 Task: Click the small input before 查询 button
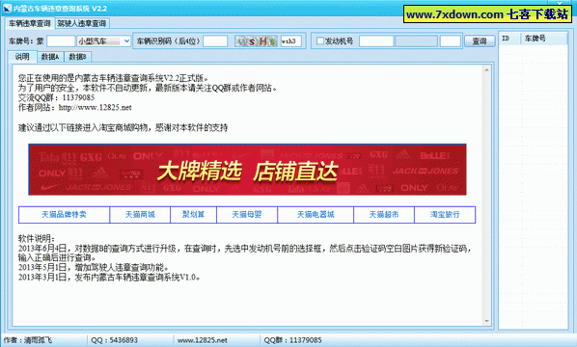[451, 41]
